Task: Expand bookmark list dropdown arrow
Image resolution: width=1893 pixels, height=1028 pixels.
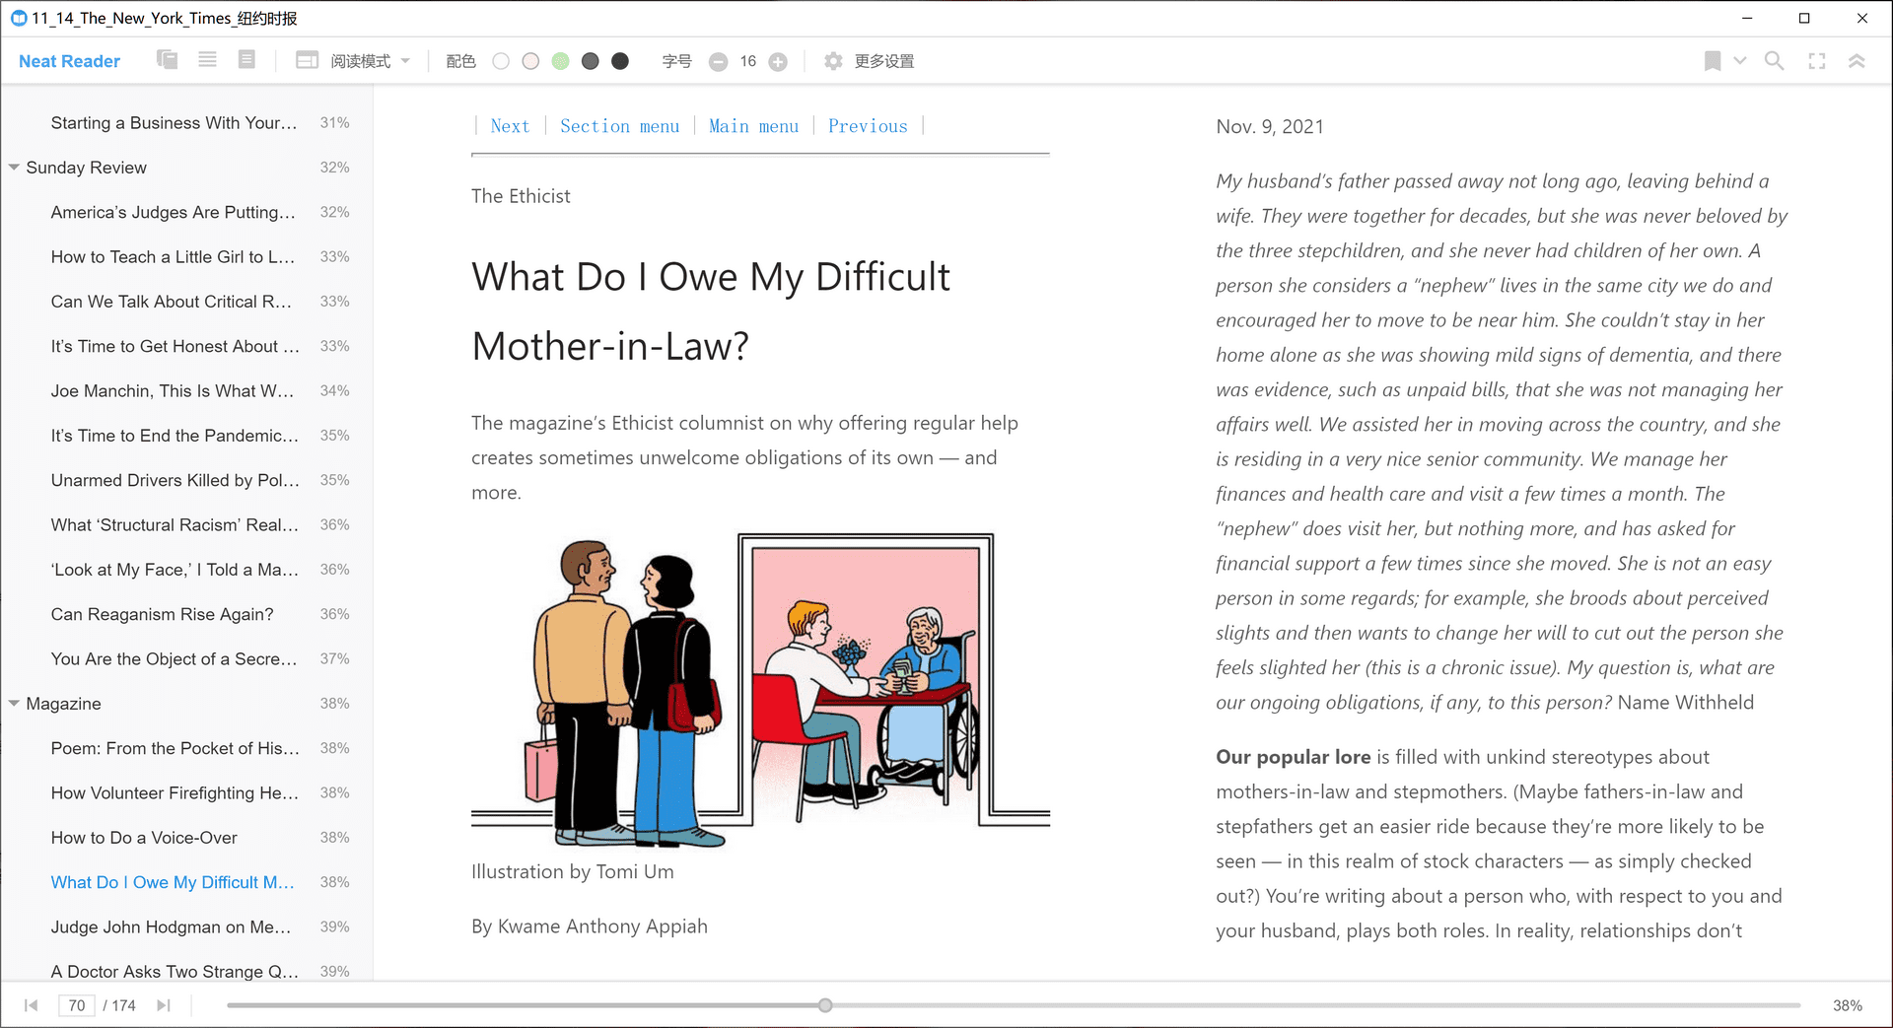Action: click(x=1740, y=61)
